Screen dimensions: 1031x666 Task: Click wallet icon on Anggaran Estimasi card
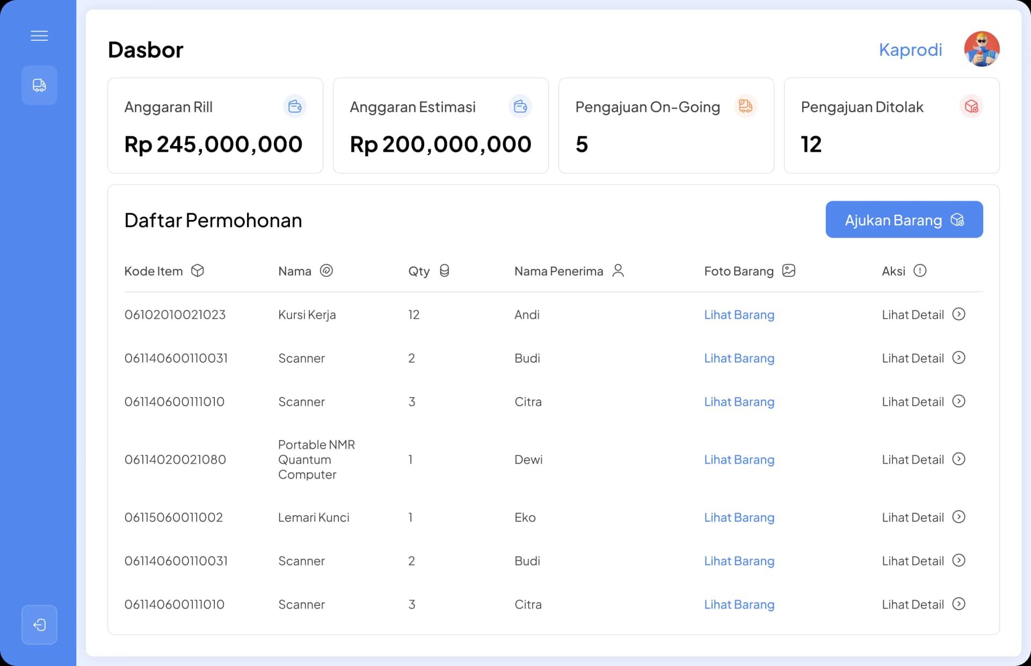tap(520, 106)
